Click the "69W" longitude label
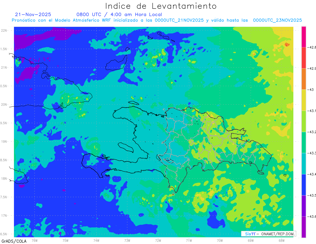Image resolution: width=316 pixels, height=244 pixels. point(250,240)
